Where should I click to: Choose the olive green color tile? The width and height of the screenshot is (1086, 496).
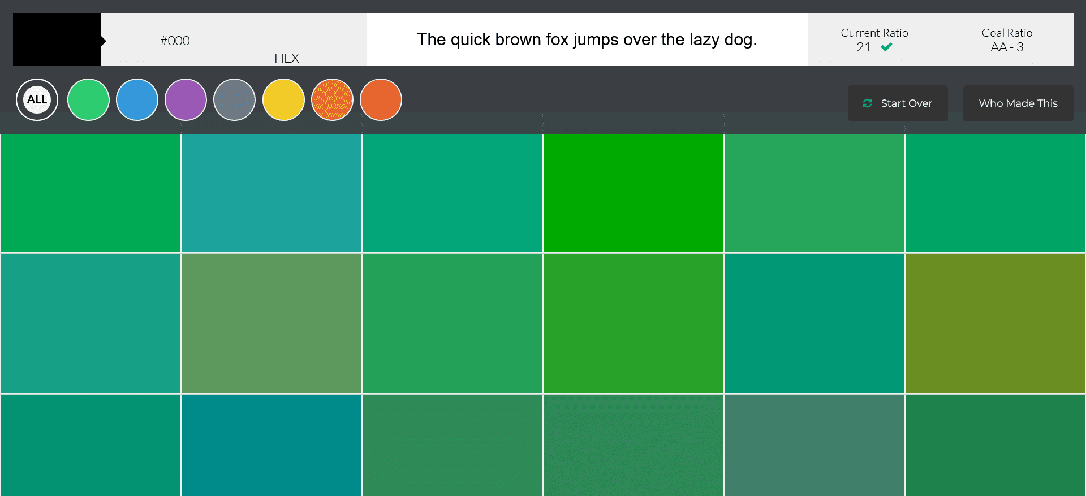click(996, 323)
